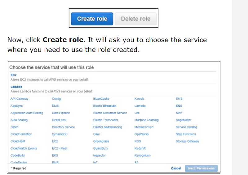Viewport: 248px width, 175px height.
Task: Choose CloudFormation as the service
Action: click(x=21, y=134)
